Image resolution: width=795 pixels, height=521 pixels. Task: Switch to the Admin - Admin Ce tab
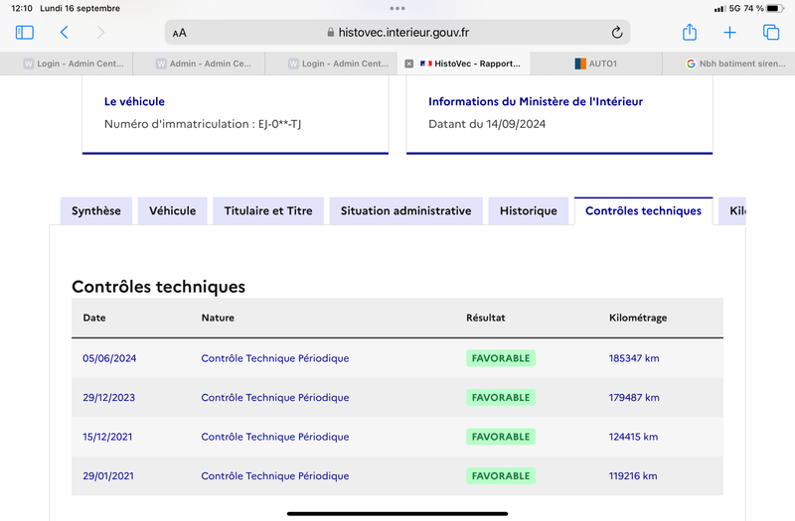click(x=204, y=64)
